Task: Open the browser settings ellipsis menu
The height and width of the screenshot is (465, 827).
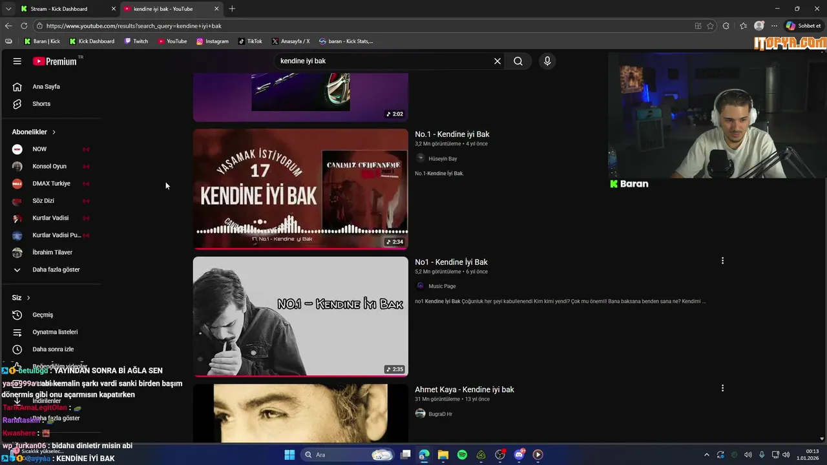Action: tap(774, 26)
